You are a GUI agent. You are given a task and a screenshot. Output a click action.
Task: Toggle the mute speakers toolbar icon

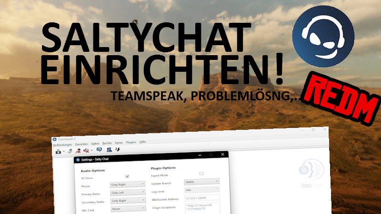pyautogui.click(x=86, y=151)
